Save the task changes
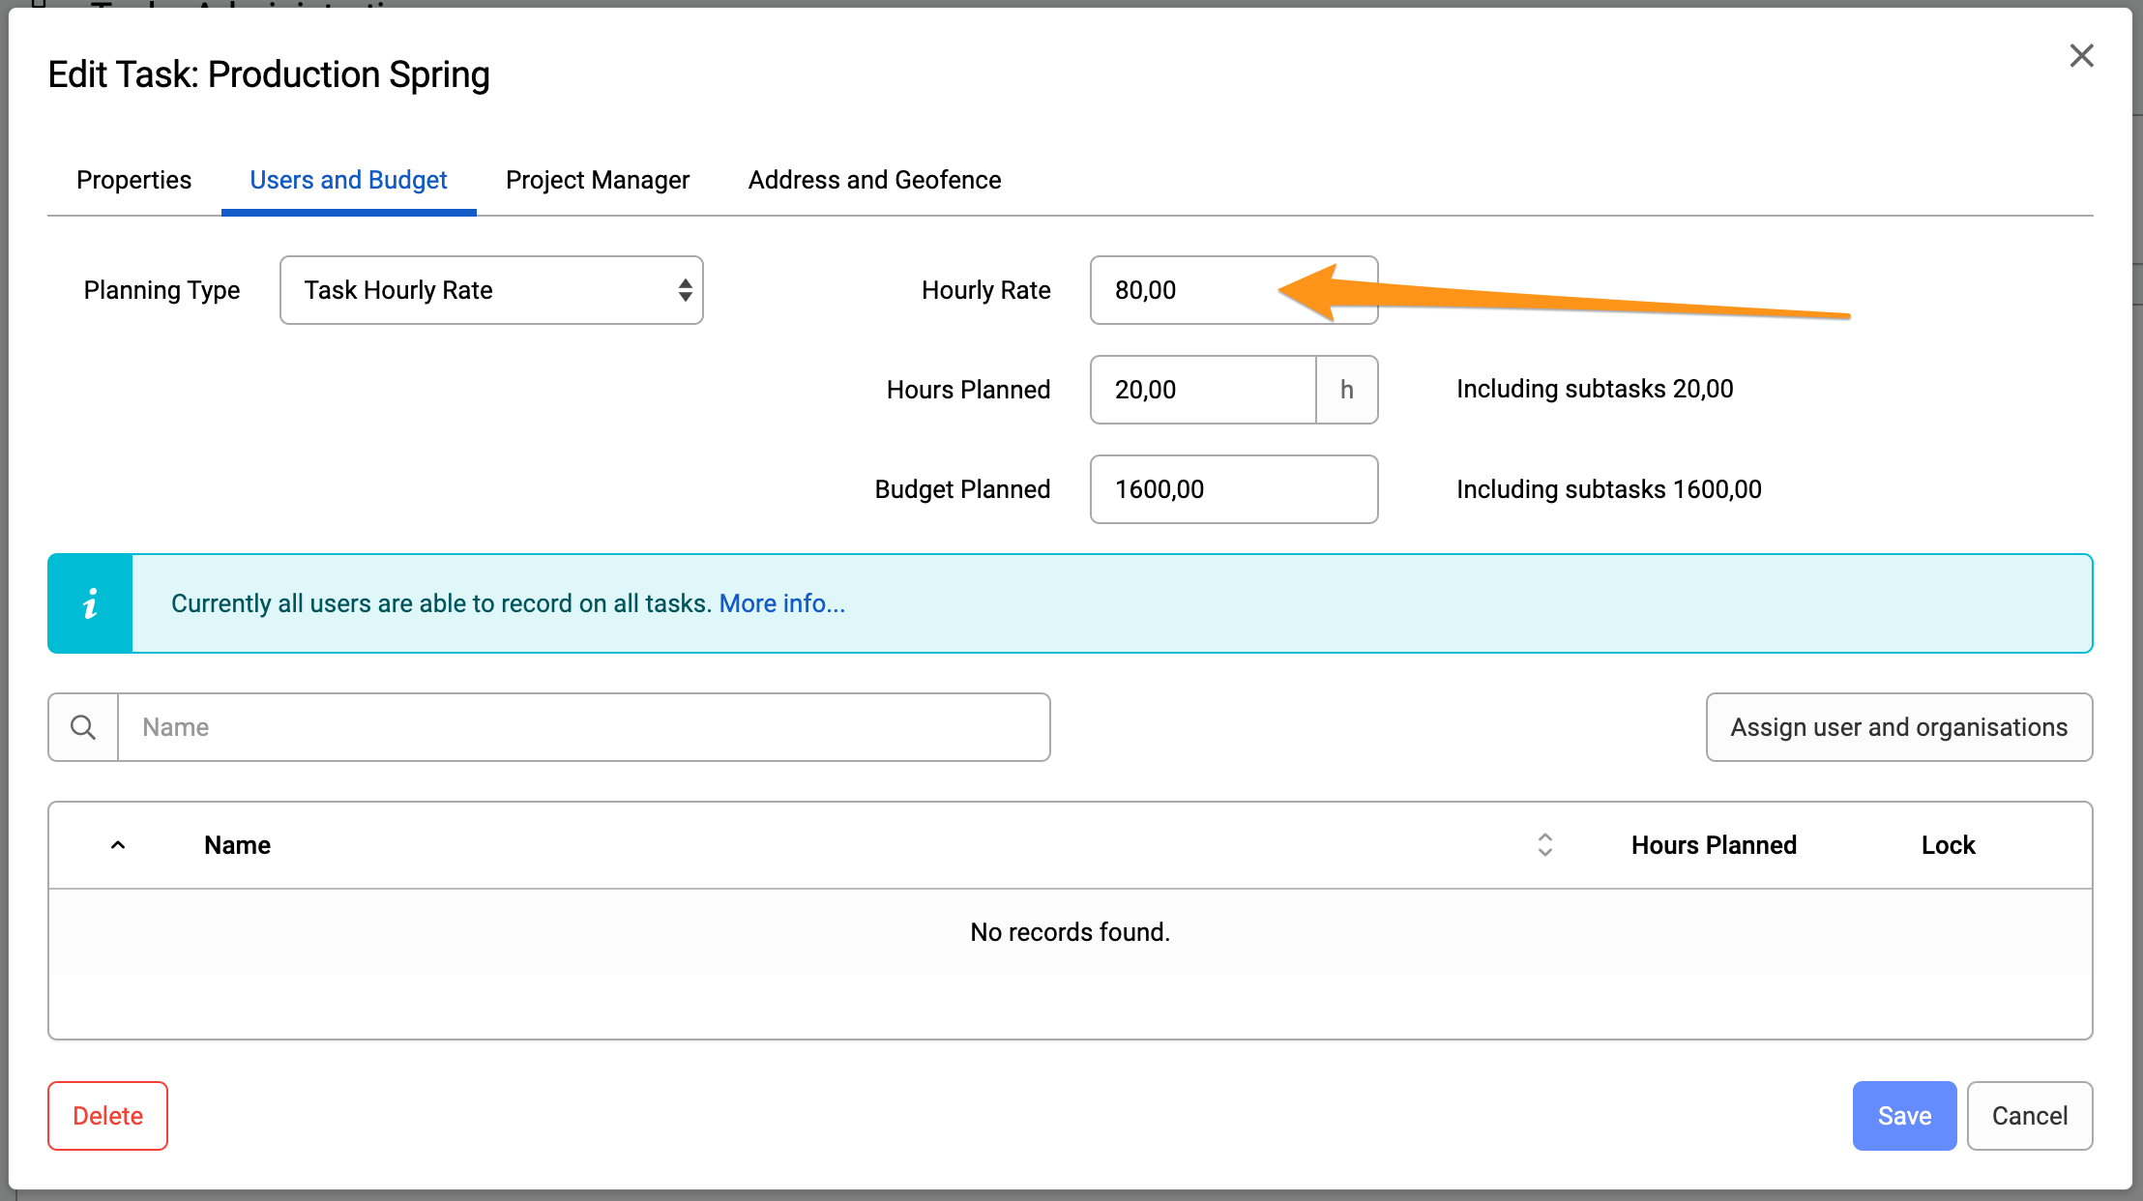 (1904, 1116)
